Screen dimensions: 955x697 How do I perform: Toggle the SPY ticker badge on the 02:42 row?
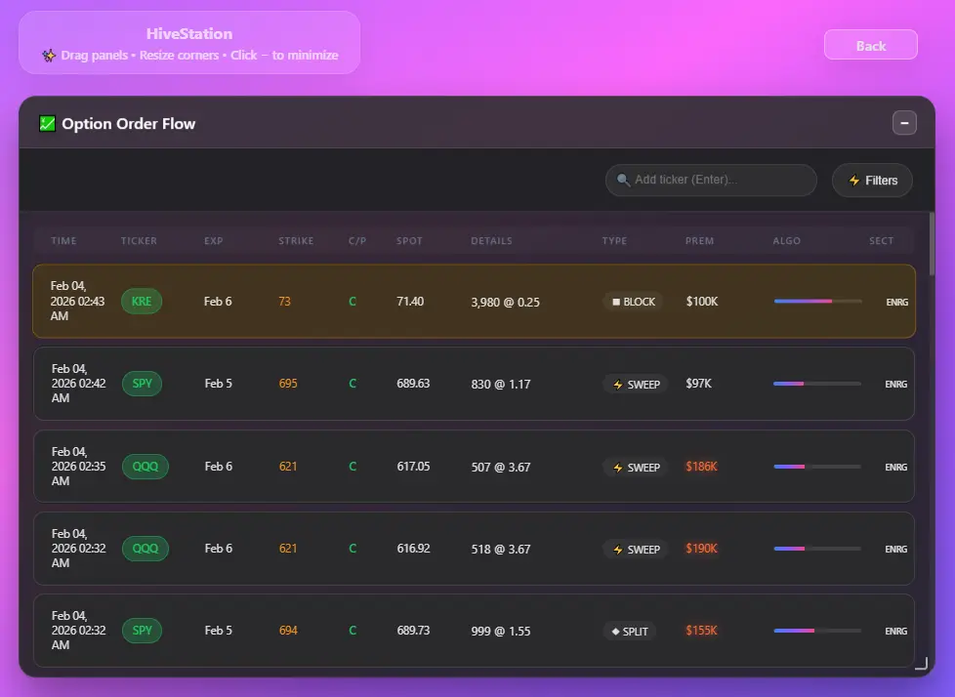coord(143,384)
